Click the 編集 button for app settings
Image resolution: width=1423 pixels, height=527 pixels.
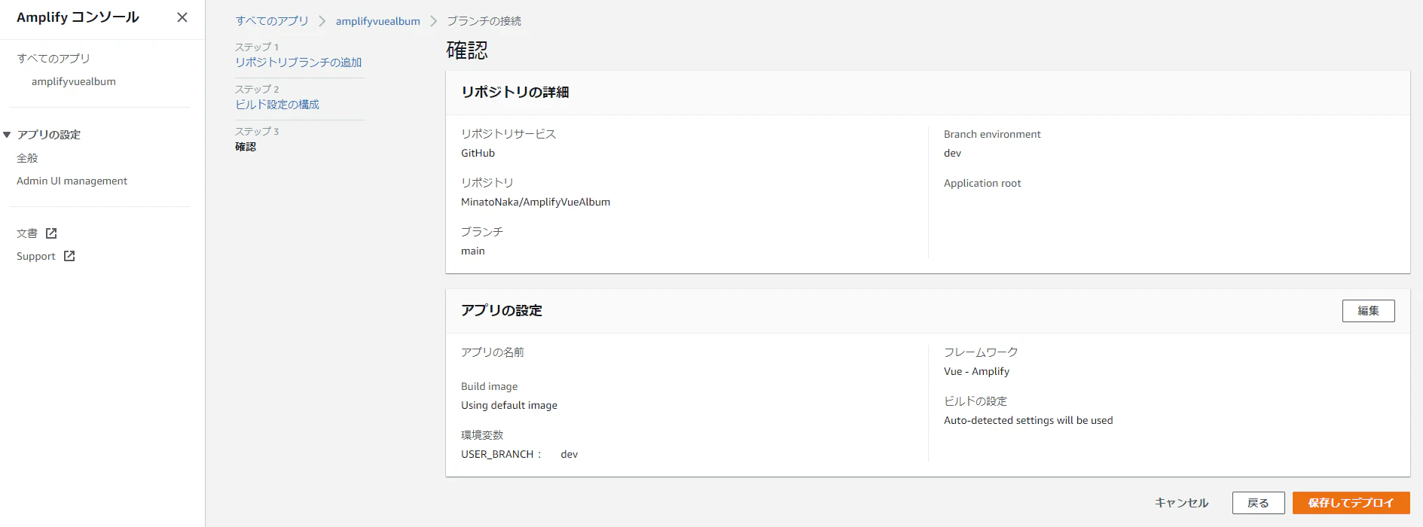[1368, 311]
